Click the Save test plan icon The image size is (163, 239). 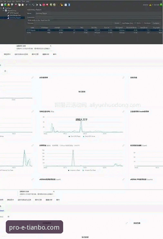pos(12,5)
